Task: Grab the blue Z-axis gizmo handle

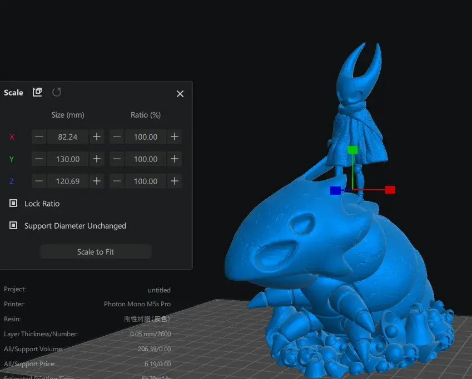Action: click(x=335, y=190)
